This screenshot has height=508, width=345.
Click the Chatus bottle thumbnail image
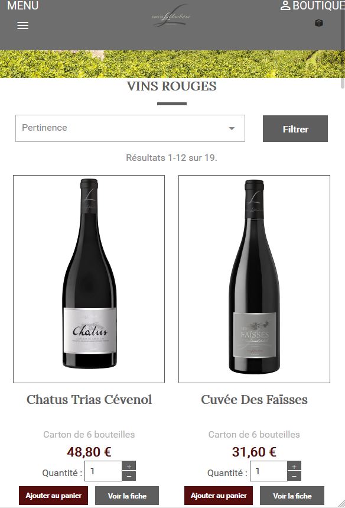click(89, 279)
